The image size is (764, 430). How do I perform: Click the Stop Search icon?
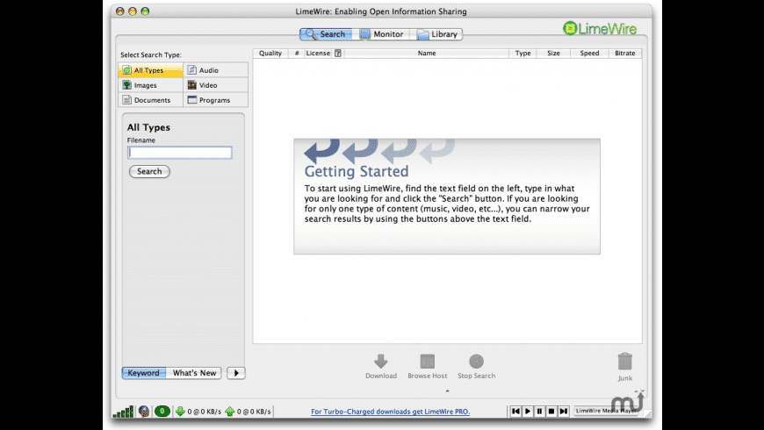pyautogui.click(x=477, y=362)
